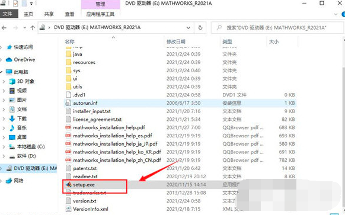This screenshot has height=215, width=345.
Task: Click the .dvd1 file icon
Action: 69,95
